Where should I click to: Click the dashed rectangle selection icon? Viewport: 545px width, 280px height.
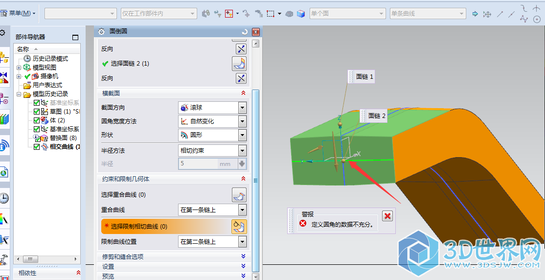(271, 14)
